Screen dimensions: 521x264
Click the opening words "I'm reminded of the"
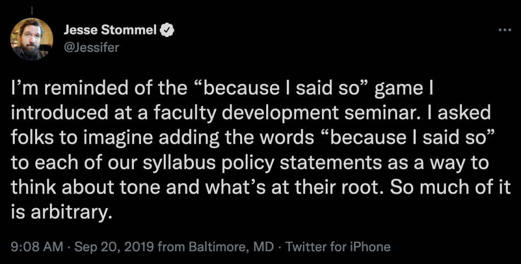pos(99,88)
